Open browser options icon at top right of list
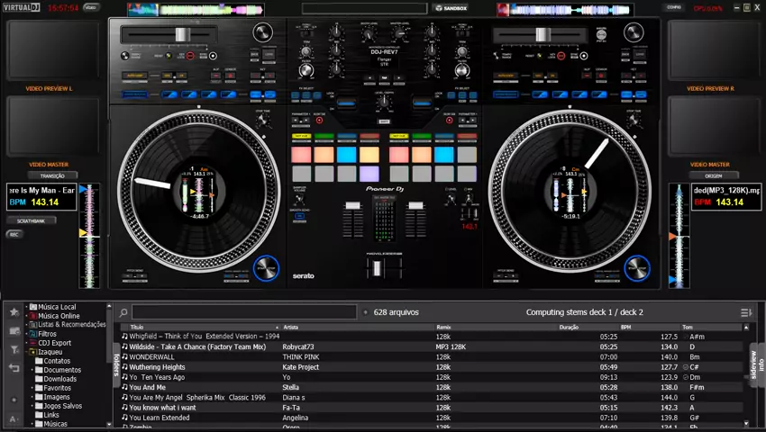Screen dimensions: 766x432 (x=745, y=312)
